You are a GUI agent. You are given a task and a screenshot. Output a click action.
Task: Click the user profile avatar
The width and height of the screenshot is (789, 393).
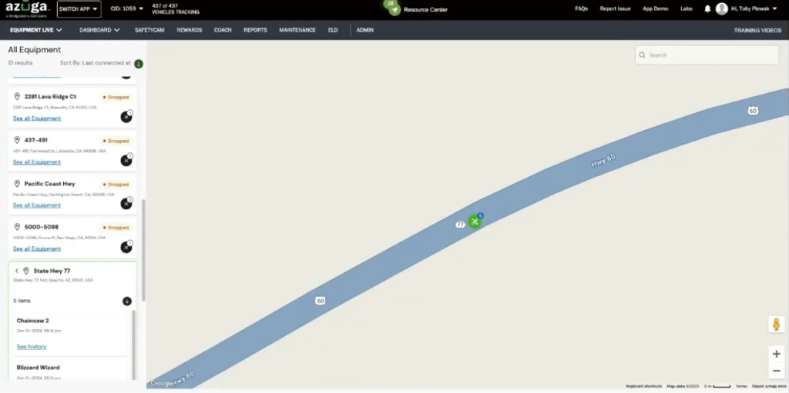[721, 8]
